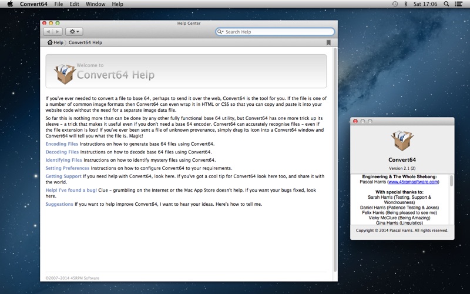Open the bookmarks icon in Help Center

point(328,42)
